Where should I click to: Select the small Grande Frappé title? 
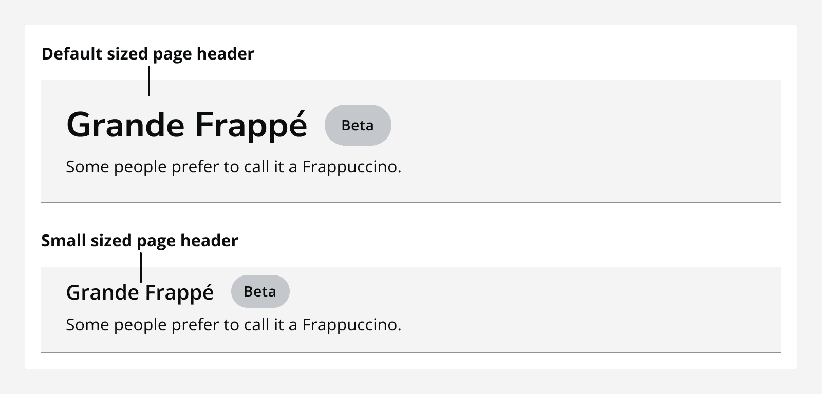tap(140, 292)
